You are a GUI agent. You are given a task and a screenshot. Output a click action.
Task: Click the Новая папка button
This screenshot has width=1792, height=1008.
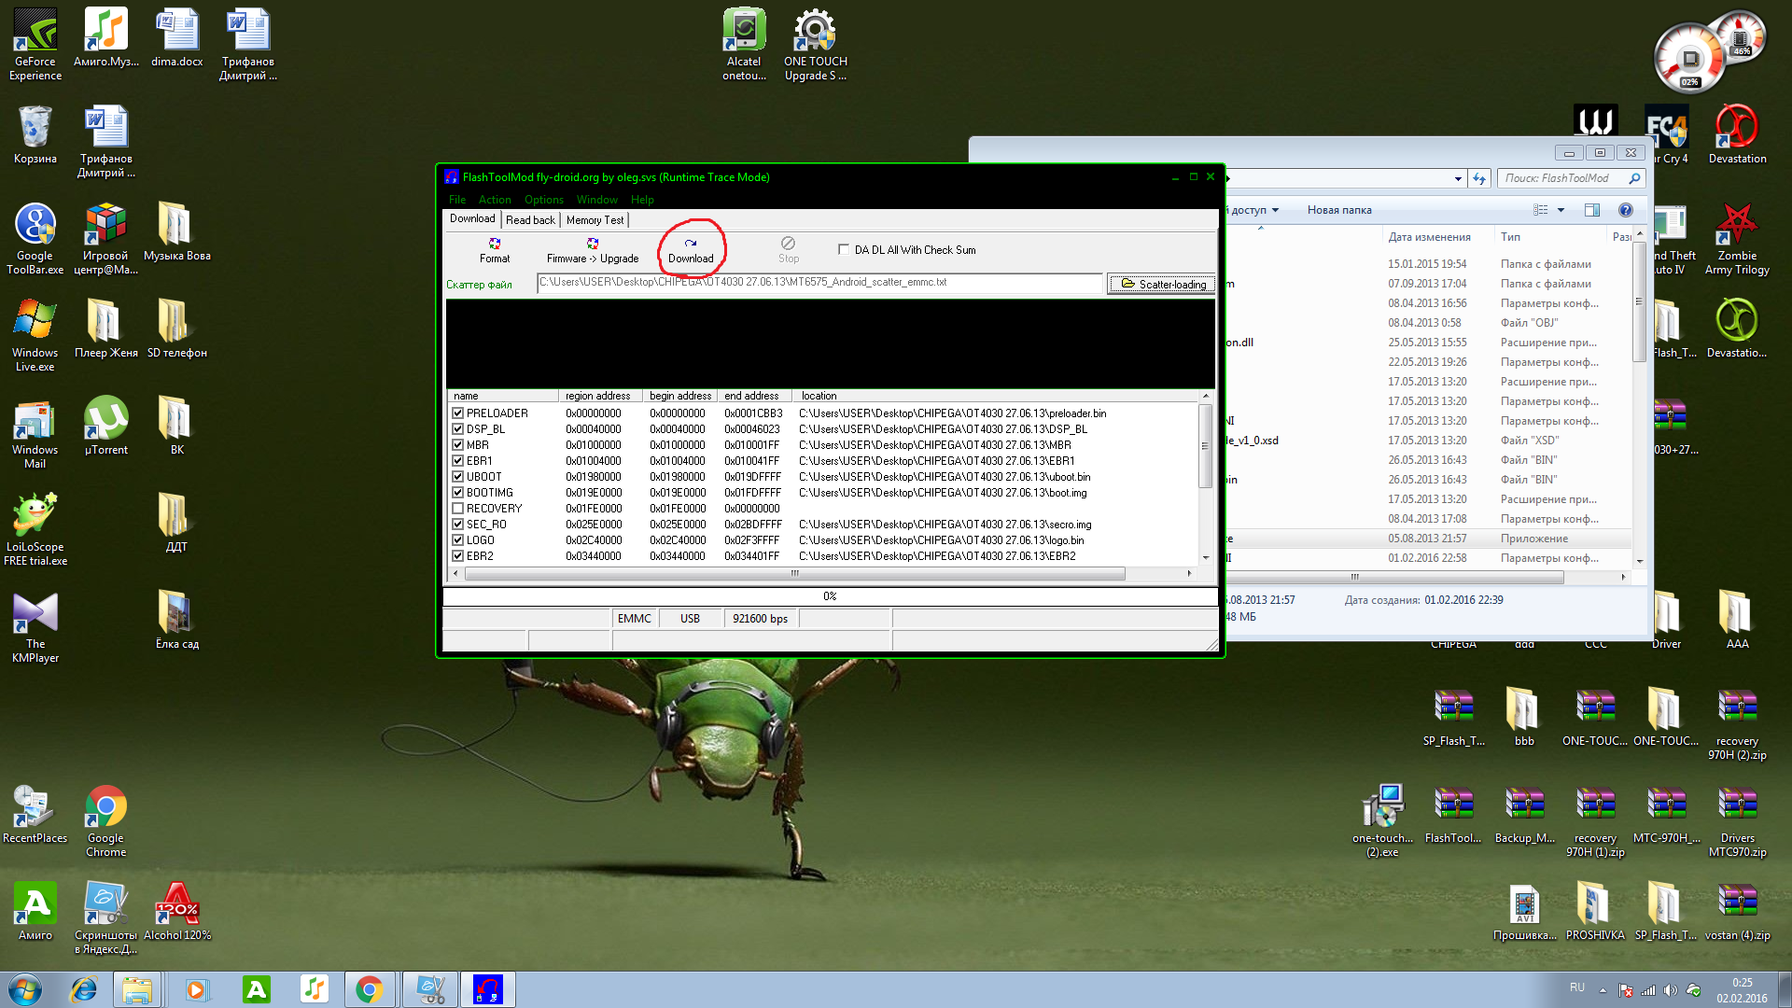tap(1338, 210)
